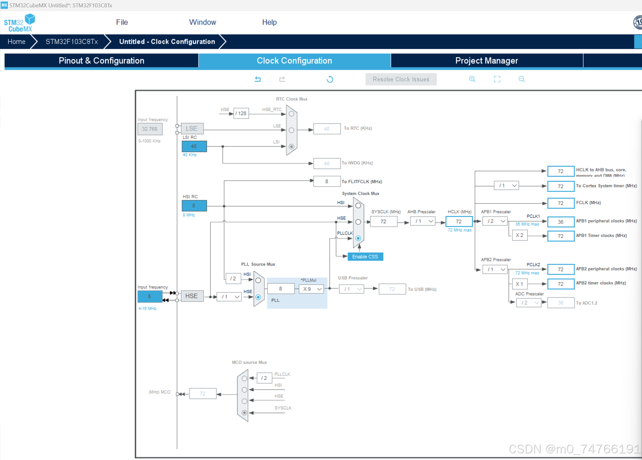Open the AHB Prescaler dropdown
642x460 pixels.
click(x=423, y=221)
